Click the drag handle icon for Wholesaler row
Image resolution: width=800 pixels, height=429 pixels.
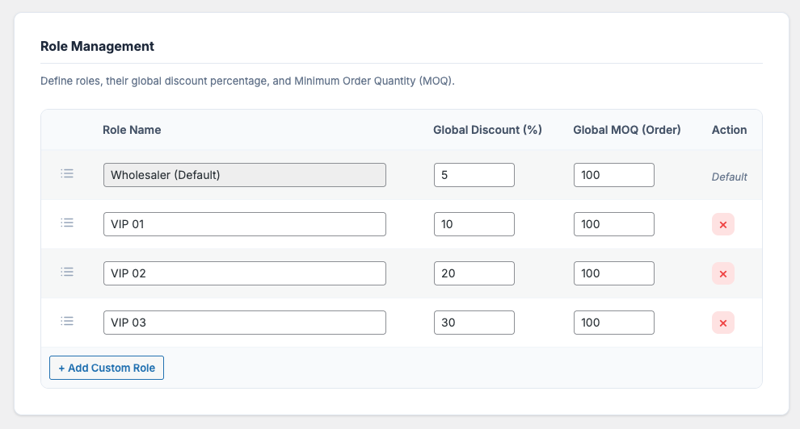click(67, 173)
